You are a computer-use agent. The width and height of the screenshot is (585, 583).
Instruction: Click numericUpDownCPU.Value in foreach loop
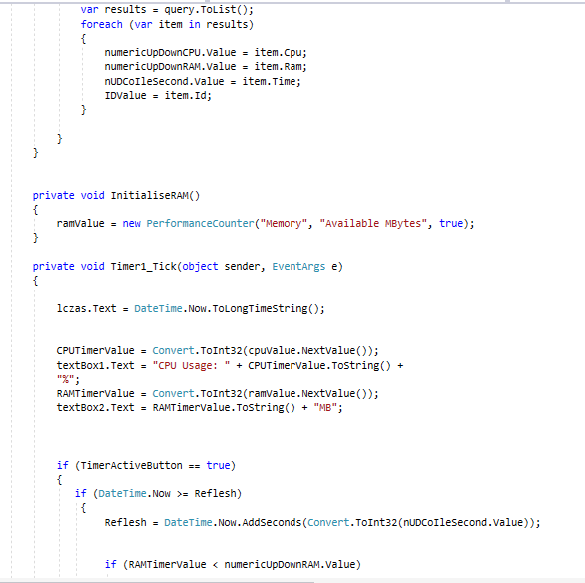coord(170,53)
